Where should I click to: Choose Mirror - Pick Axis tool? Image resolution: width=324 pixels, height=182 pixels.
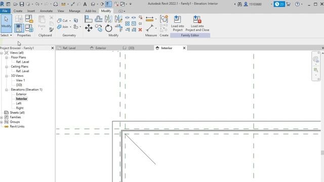pos(108,19)
